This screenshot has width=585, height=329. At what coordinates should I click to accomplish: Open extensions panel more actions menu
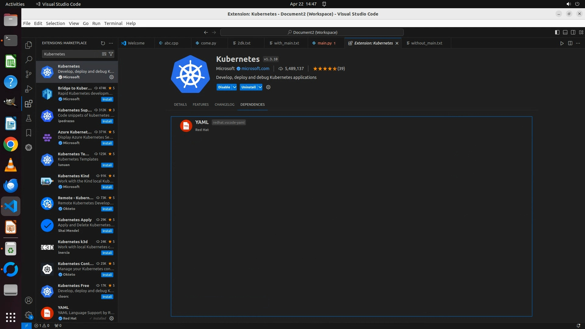(111, 43)
